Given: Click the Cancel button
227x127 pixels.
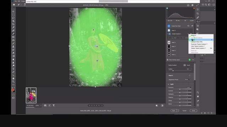Looking at the screenshot, I should [184, 110].
